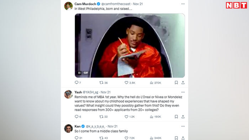Like Kan's middle class family tweet

point(126,138)
